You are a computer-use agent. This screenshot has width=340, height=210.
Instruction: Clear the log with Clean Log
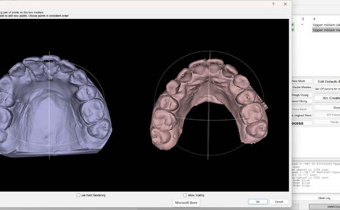click(x=324, y=198)
